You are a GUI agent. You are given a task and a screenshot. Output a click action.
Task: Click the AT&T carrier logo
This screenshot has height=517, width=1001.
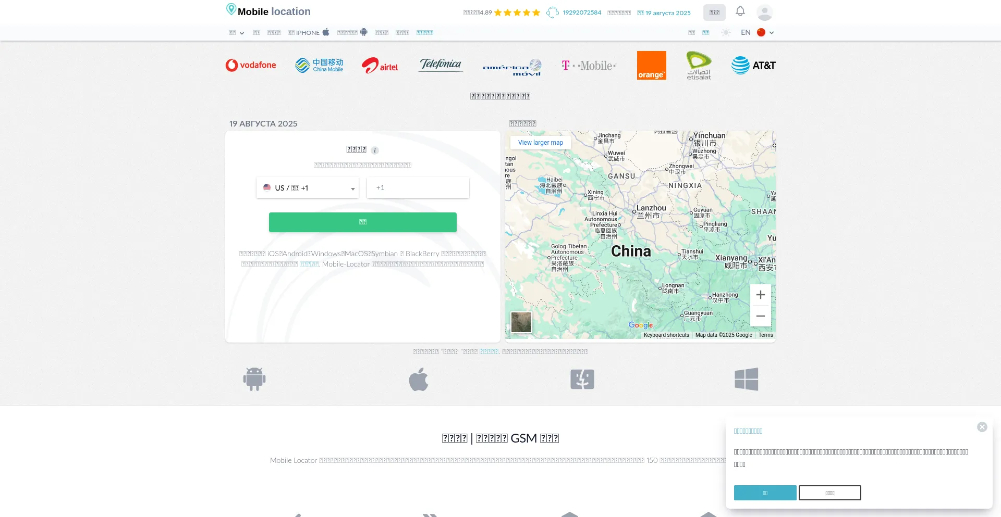(753, 65)
